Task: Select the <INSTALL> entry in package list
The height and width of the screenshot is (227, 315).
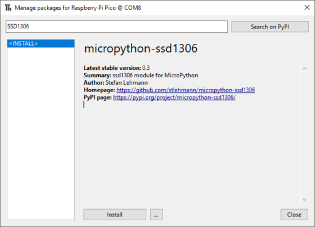Action: click(x=41, y=43)
